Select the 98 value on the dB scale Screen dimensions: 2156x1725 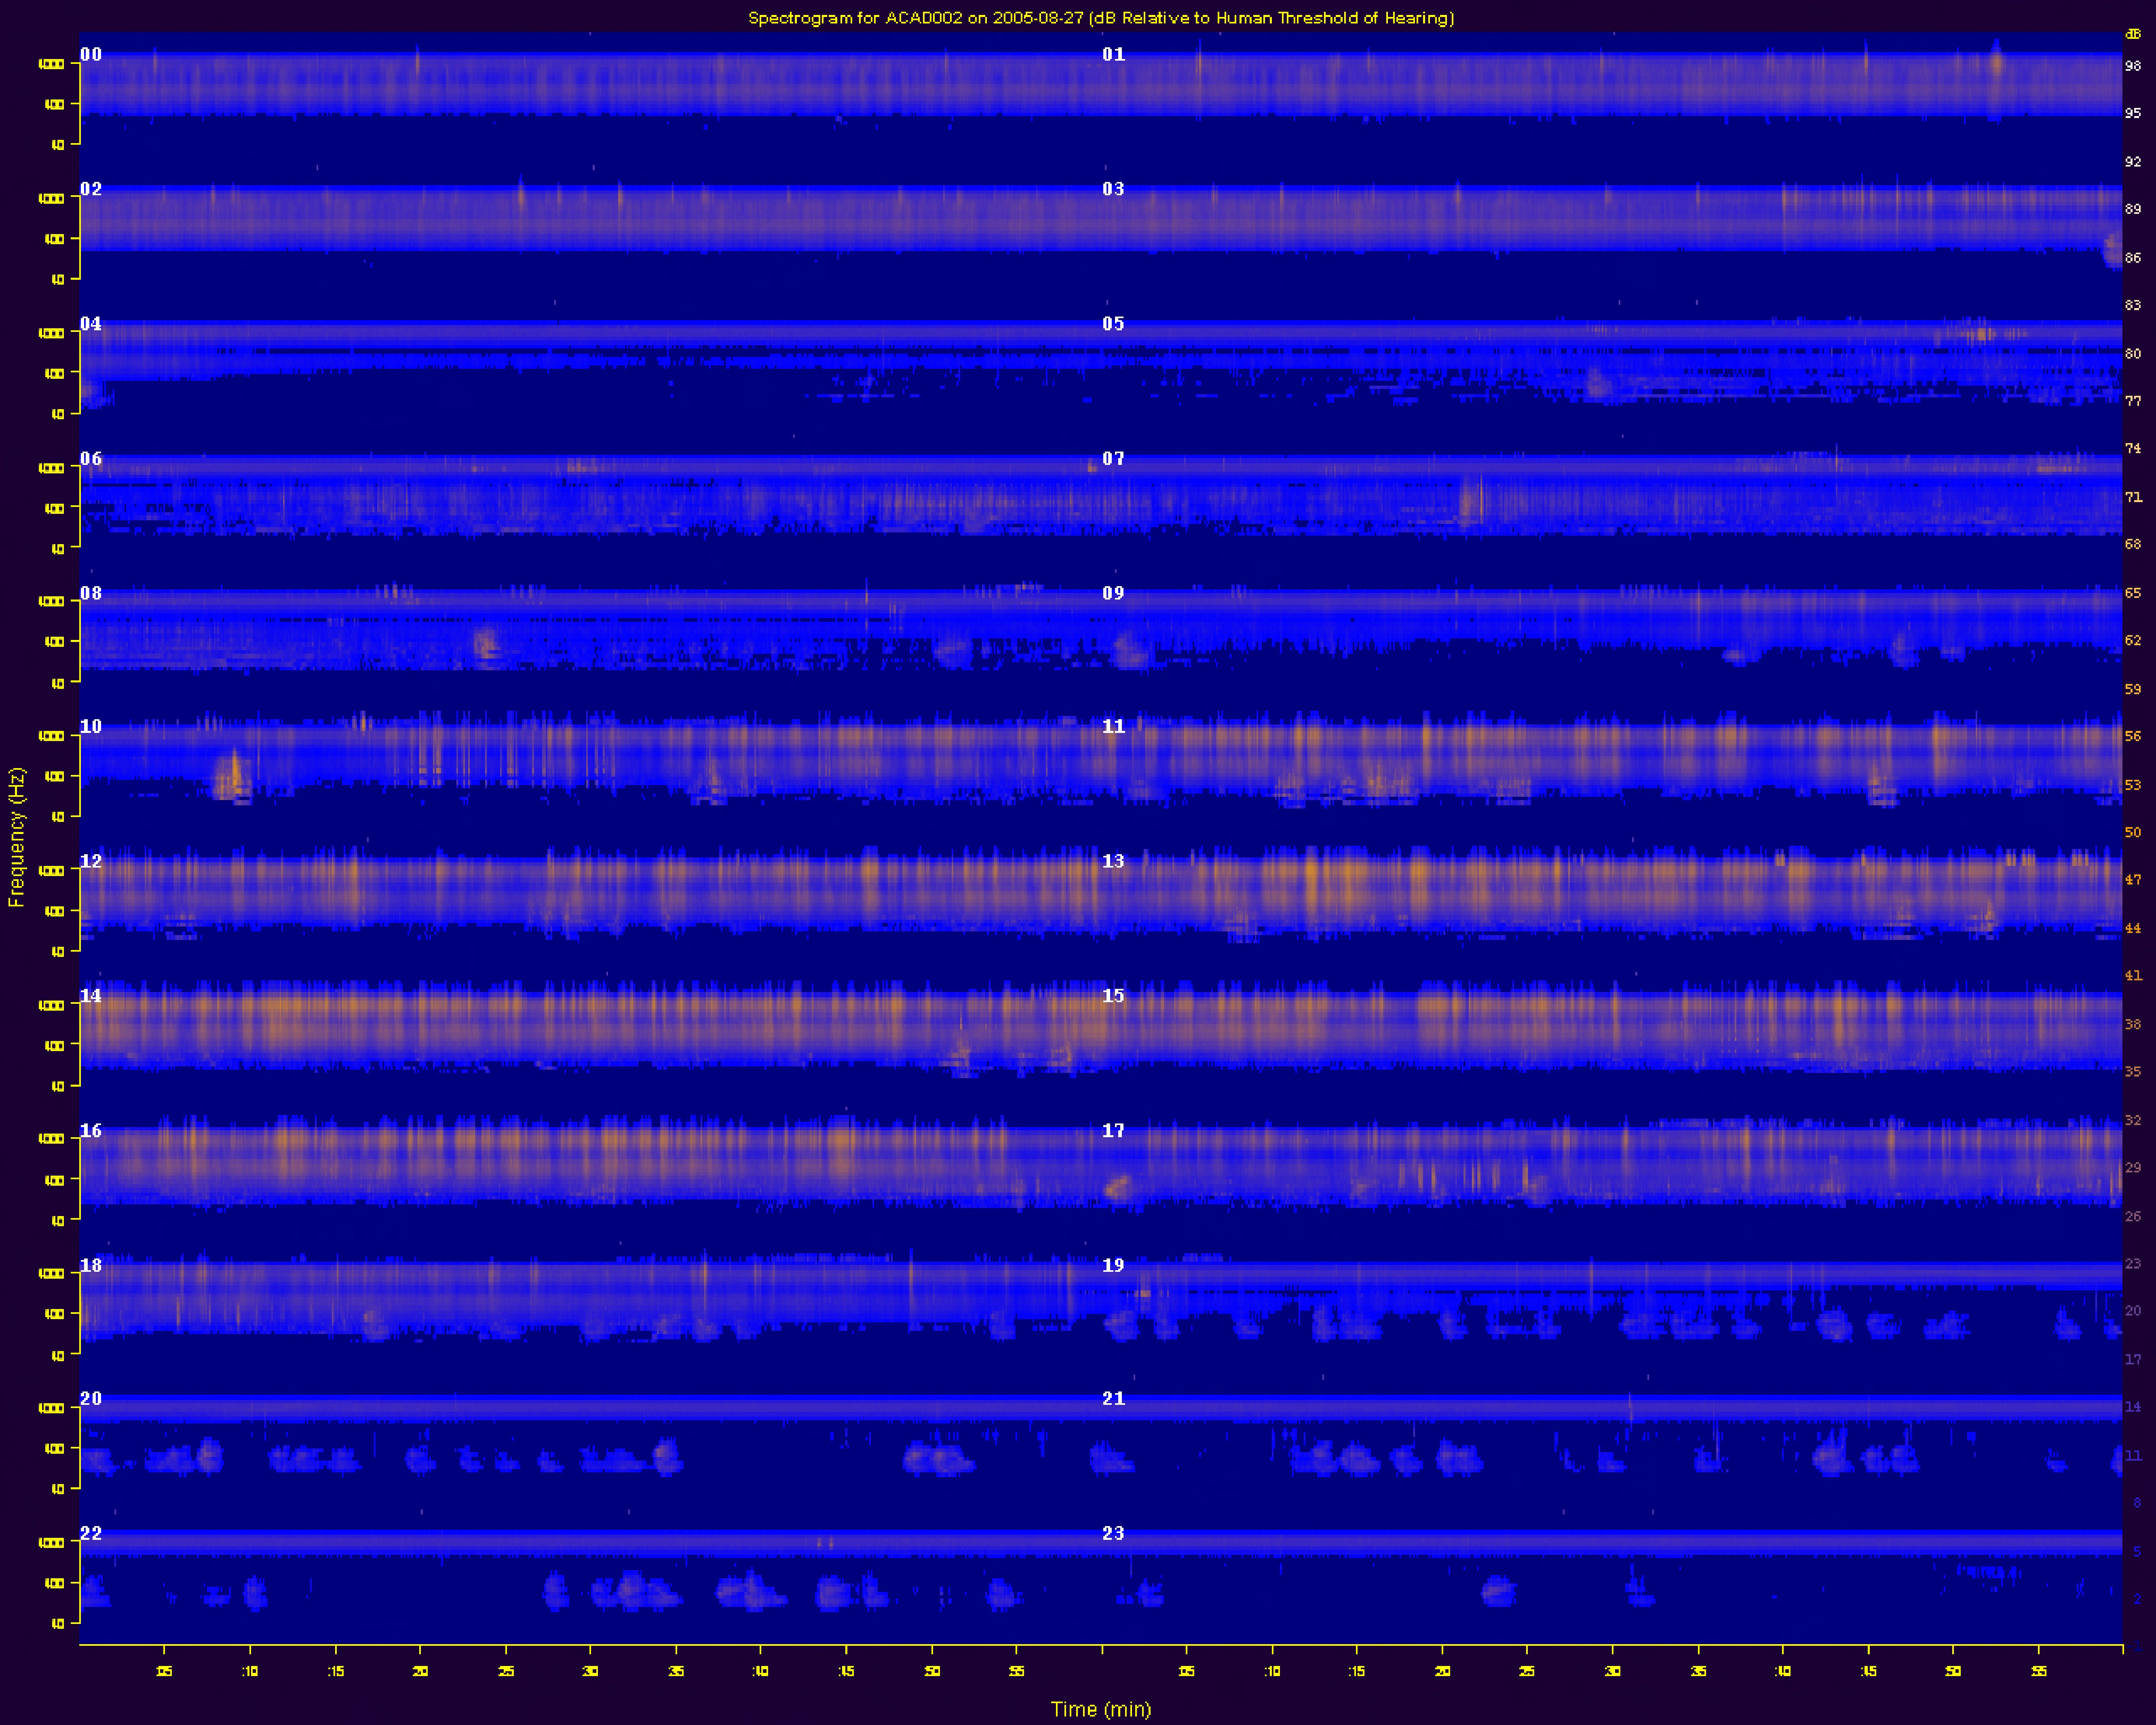[x=2133, y=66]
